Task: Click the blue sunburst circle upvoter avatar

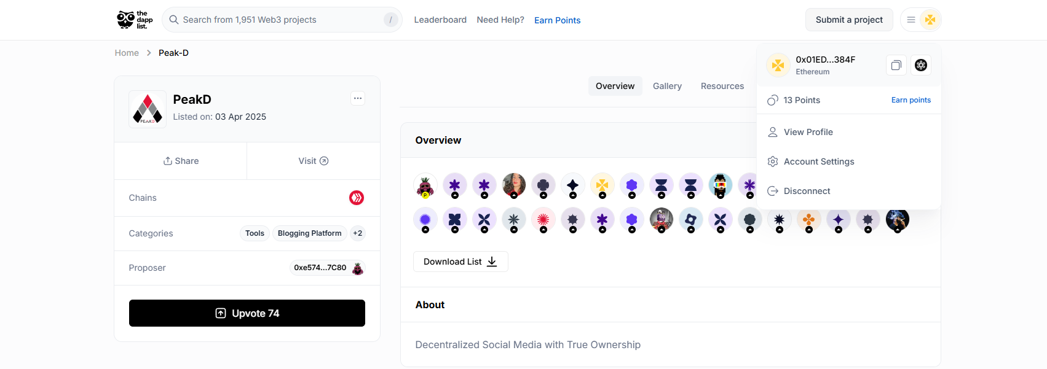Action: pyautogui.click(x=425, y=219)
